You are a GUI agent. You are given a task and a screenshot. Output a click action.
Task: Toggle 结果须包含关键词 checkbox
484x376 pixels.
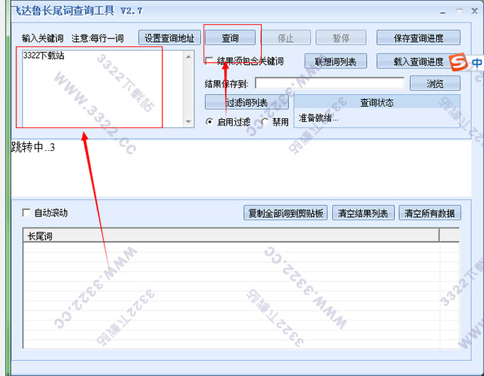coord(209,61)
